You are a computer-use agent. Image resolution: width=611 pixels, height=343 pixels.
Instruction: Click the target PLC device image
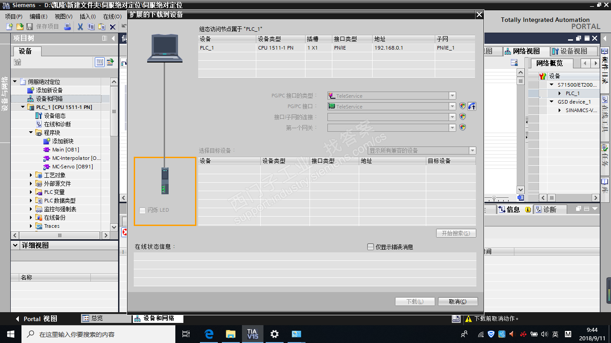pos(165,181)
